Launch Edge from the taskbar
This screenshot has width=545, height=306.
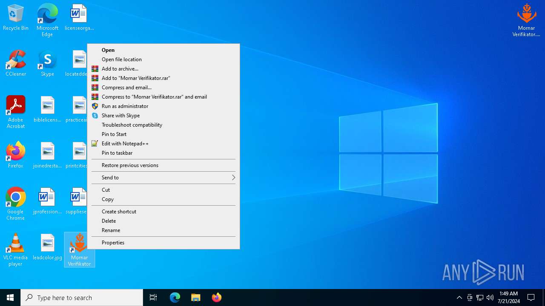point(175,297)
